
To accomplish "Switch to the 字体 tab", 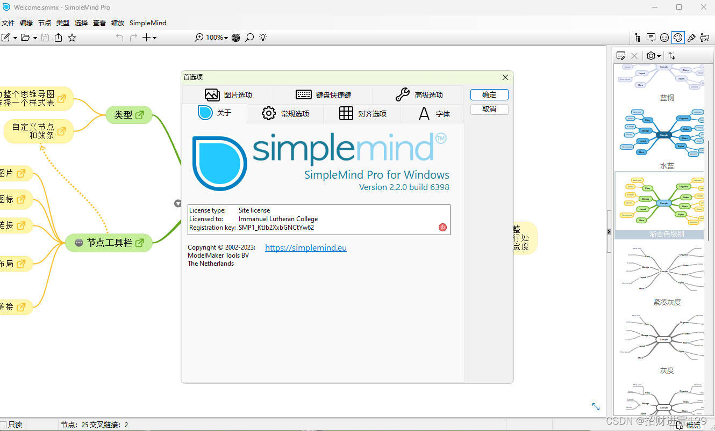I will [x=432, y=114].
